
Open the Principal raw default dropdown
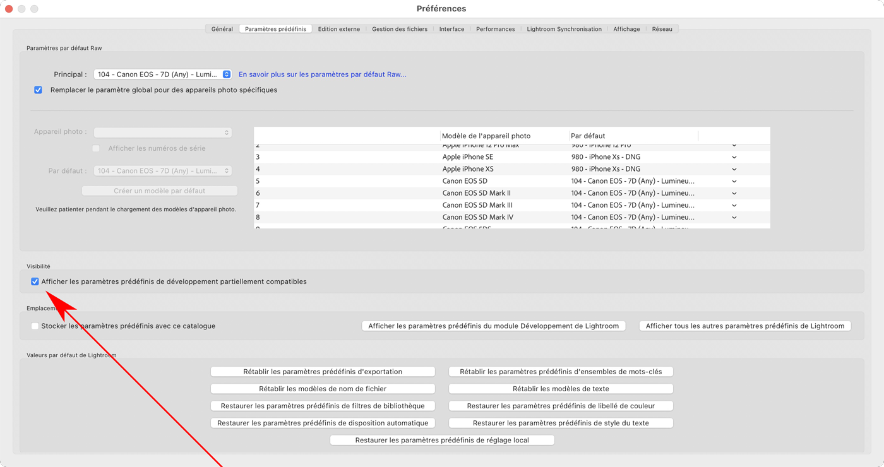coord(162,74)
